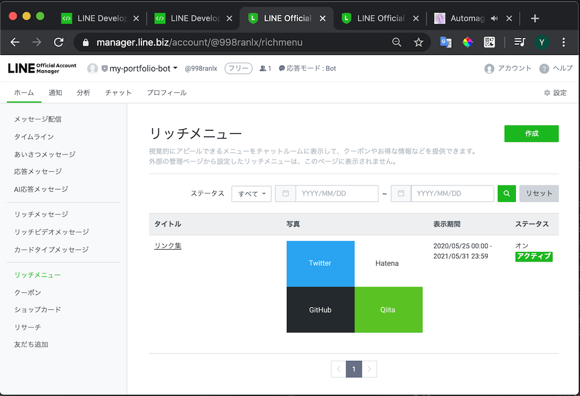Open リッチメッセージ in sidebar
This screenshot has width=580, height=396.
click(x=41, y=214)
